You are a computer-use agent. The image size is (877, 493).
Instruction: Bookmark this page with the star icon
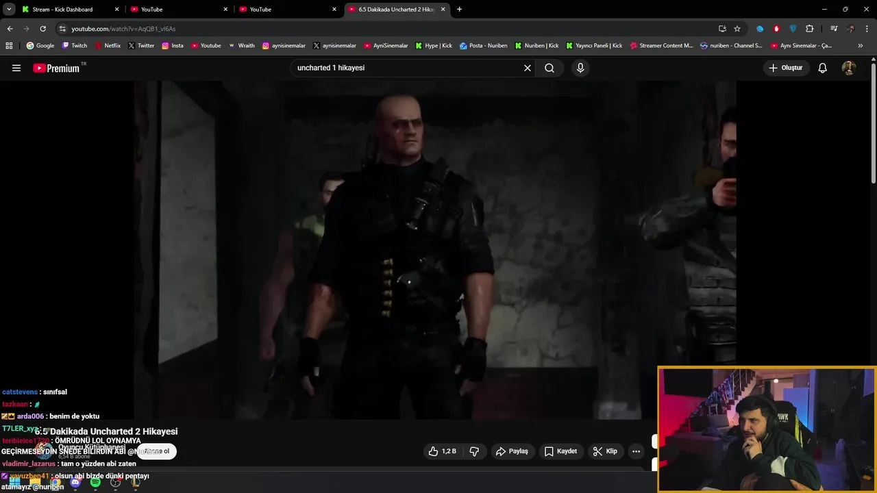click(x=737, y=29)
